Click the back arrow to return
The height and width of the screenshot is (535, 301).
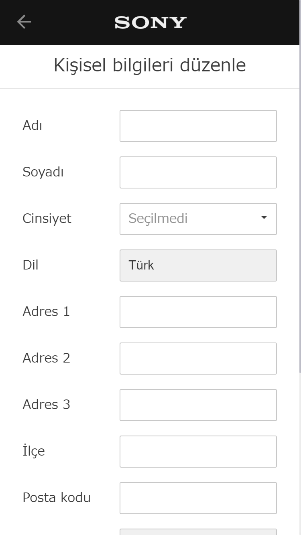[x=23, y=22]
